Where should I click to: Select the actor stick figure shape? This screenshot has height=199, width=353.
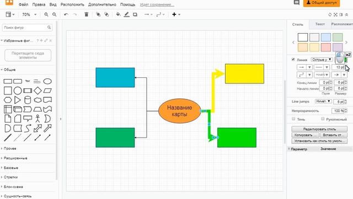[x=38, y=119]
